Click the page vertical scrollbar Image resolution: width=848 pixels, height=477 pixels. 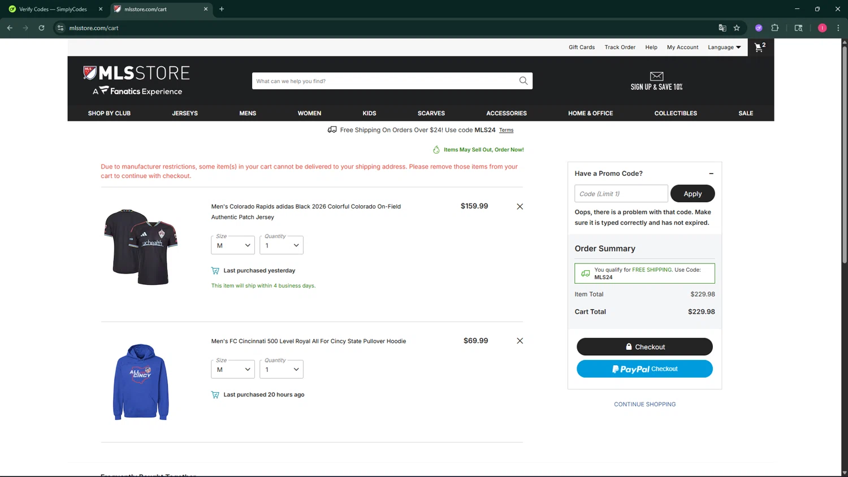[845, 155]
